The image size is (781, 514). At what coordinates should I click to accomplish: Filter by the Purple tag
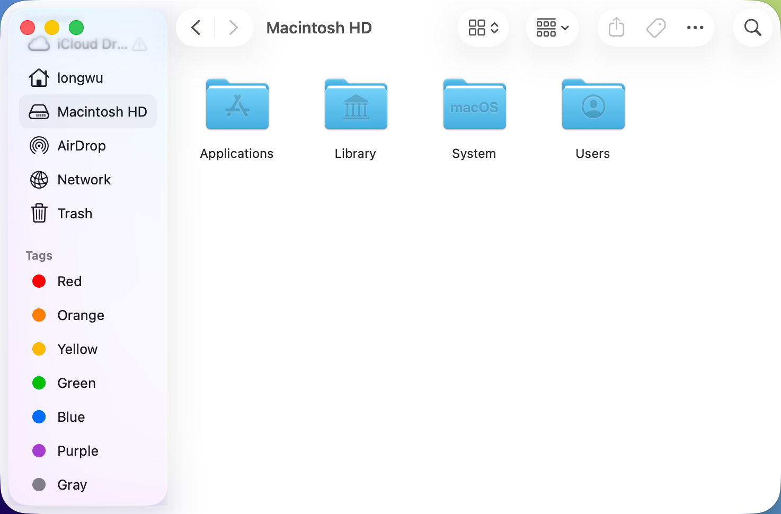click(88, 451)
